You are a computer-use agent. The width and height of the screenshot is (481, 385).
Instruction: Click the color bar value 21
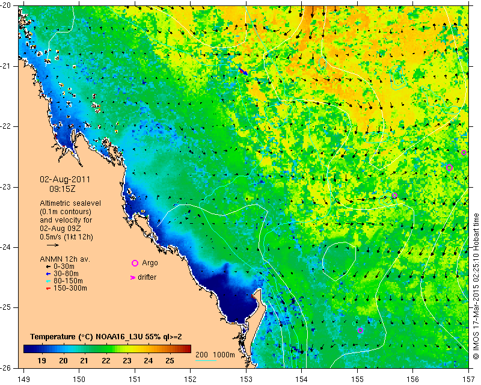pos(84,361)
